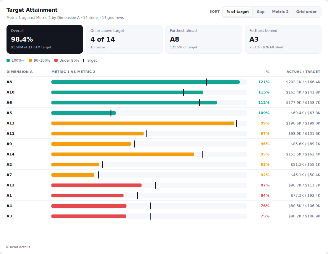
Task: Click the 109% value for A5
Action: pyautogui.click(x=264, y=113)
